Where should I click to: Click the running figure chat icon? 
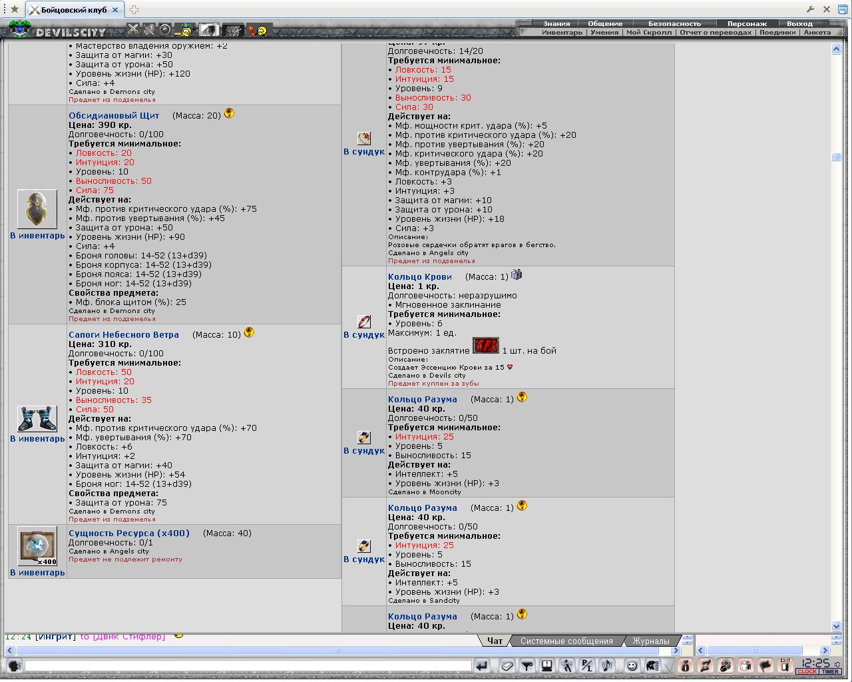coord(566,665)
